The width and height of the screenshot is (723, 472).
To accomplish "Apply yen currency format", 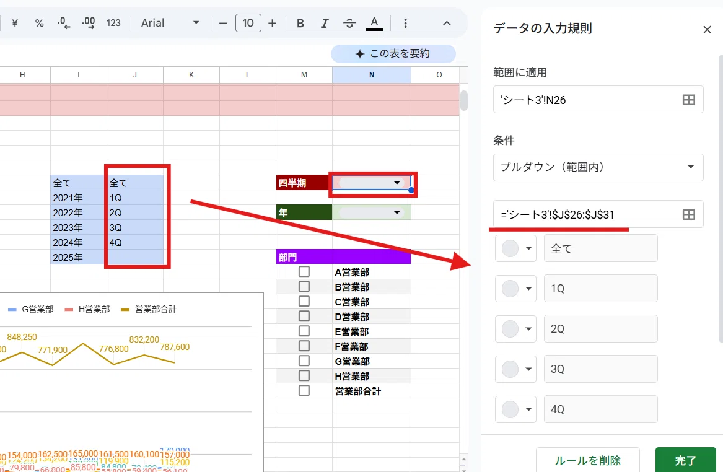I will (x=15, y=23).
